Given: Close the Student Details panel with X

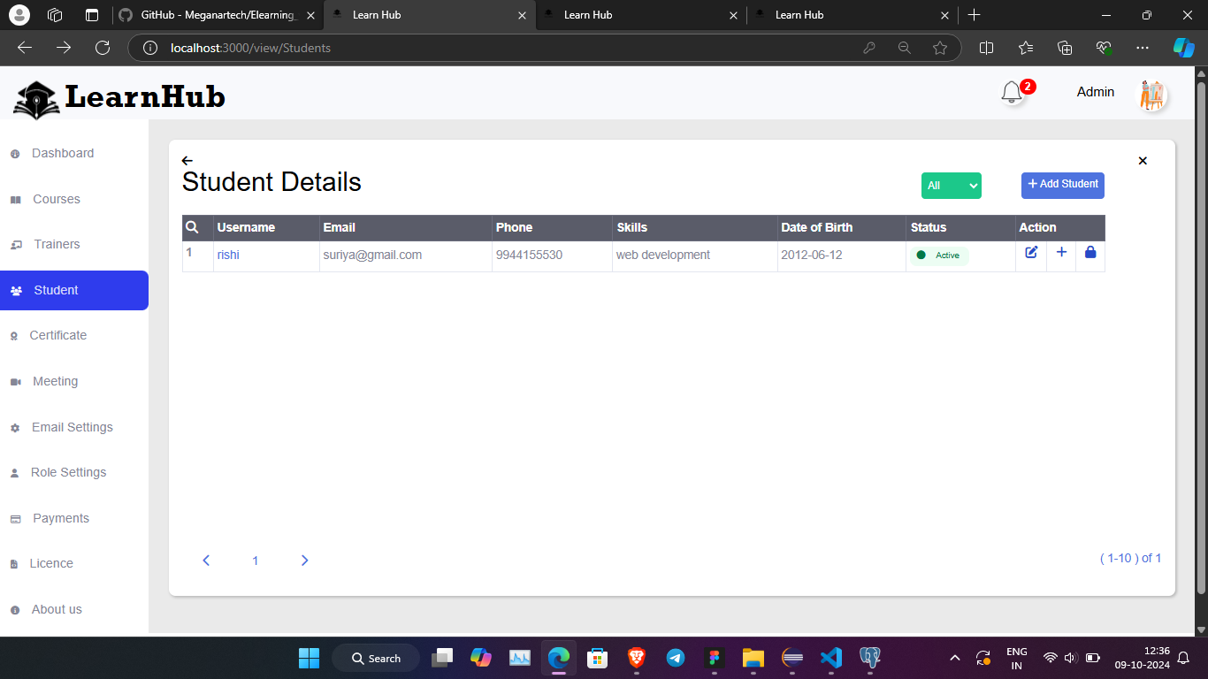Looking at the screenshot, I should coord(1143,161).
